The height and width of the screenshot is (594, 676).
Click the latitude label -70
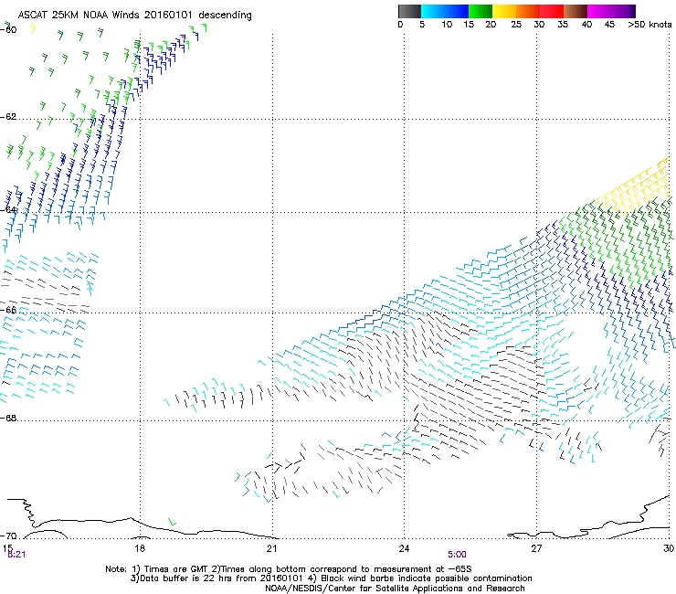pos(8,536)
